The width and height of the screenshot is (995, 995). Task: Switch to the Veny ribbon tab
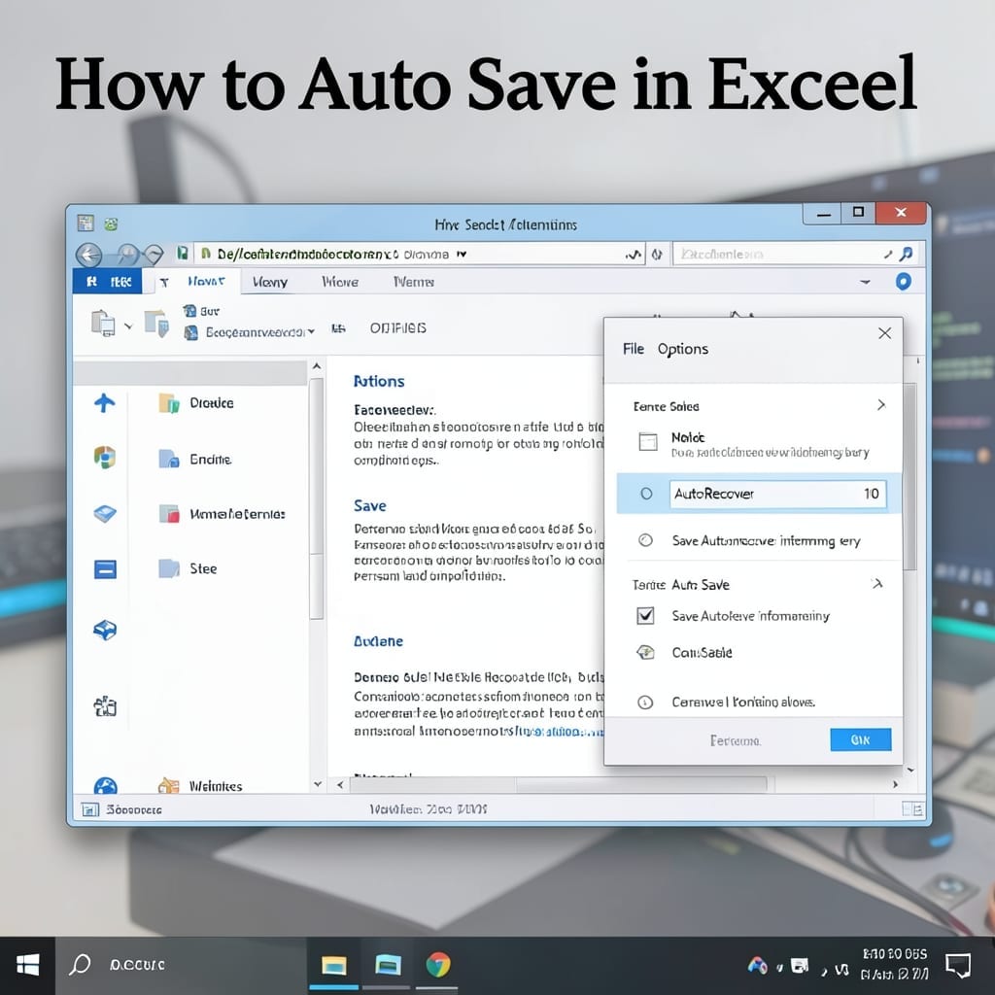click(270, 282)
